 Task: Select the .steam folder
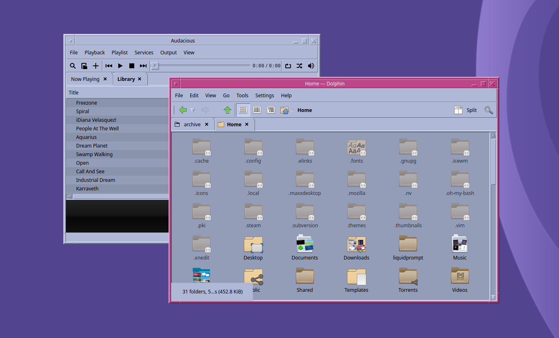(x=253, y=215)
